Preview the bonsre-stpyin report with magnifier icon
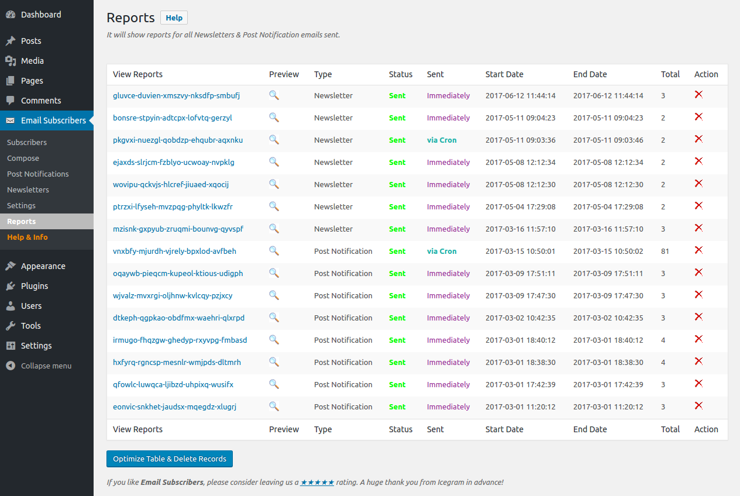This screenshot has width=740, height=496. [x=274, y=117]
